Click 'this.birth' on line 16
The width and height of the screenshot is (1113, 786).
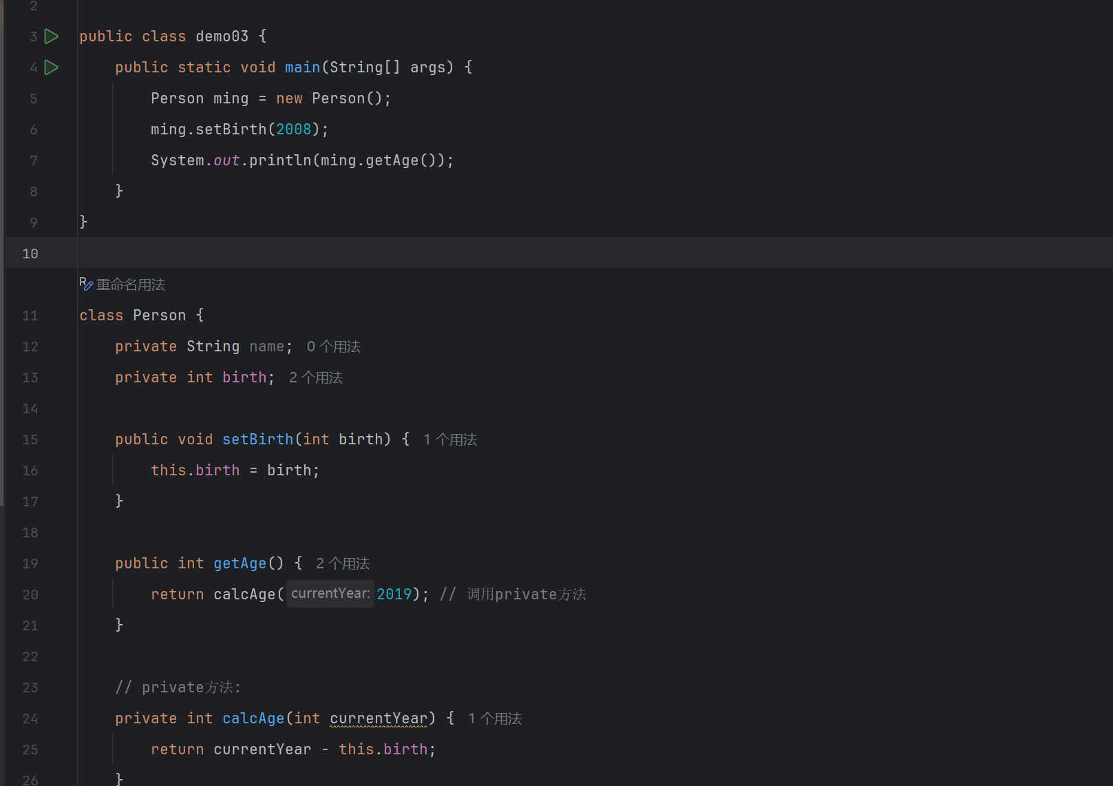pos(195,470)
